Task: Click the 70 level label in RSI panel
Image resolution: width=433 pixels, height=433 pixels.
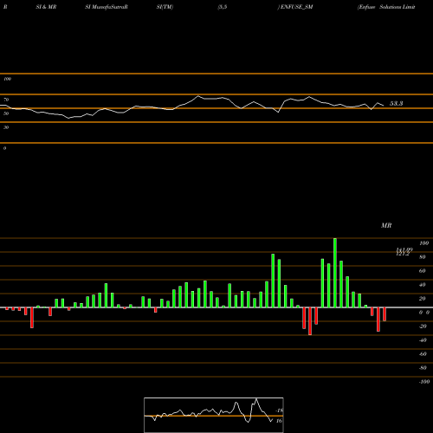Action: (x=6, y=100)
